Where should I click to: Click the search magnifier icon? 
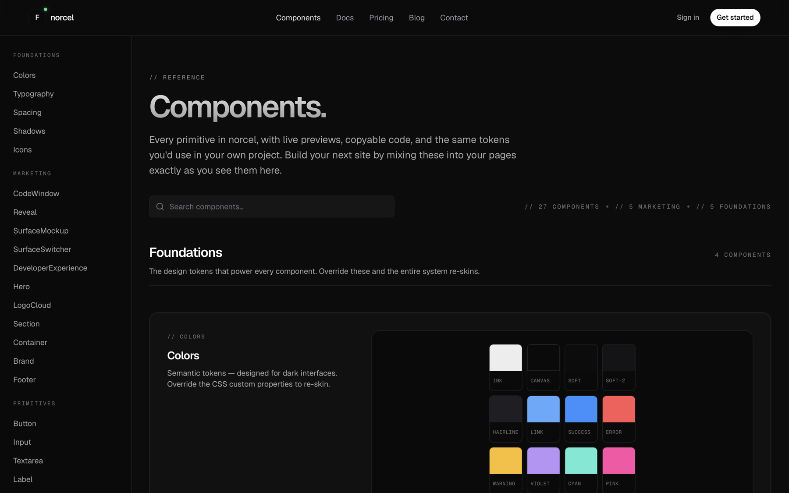[x=160, y=206]
